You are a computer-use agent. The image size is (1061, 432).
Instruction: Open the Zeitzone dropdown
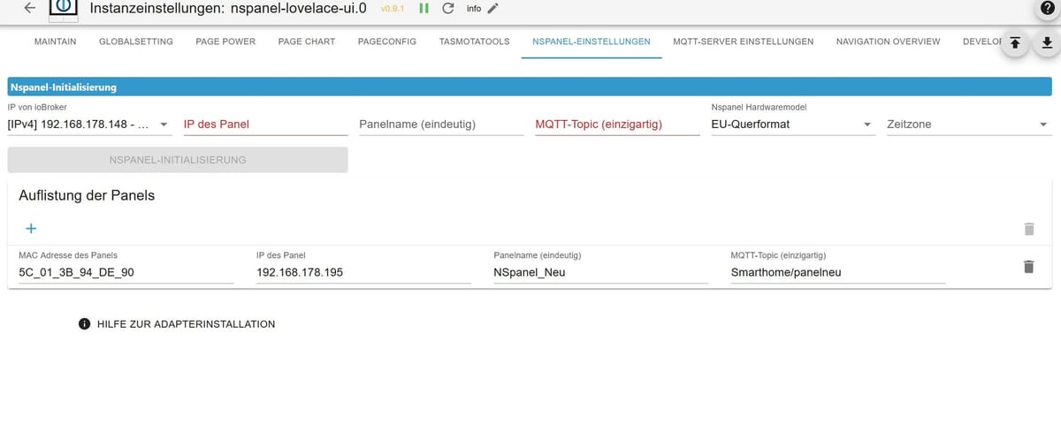pyautogui.click(x=969, y=124)
